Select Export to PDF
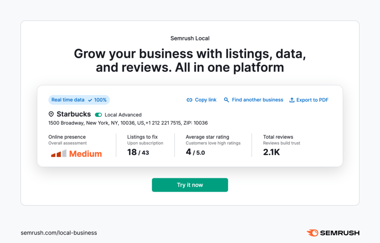The height and width of the screenshot is (243, 380). click(312, 100)
